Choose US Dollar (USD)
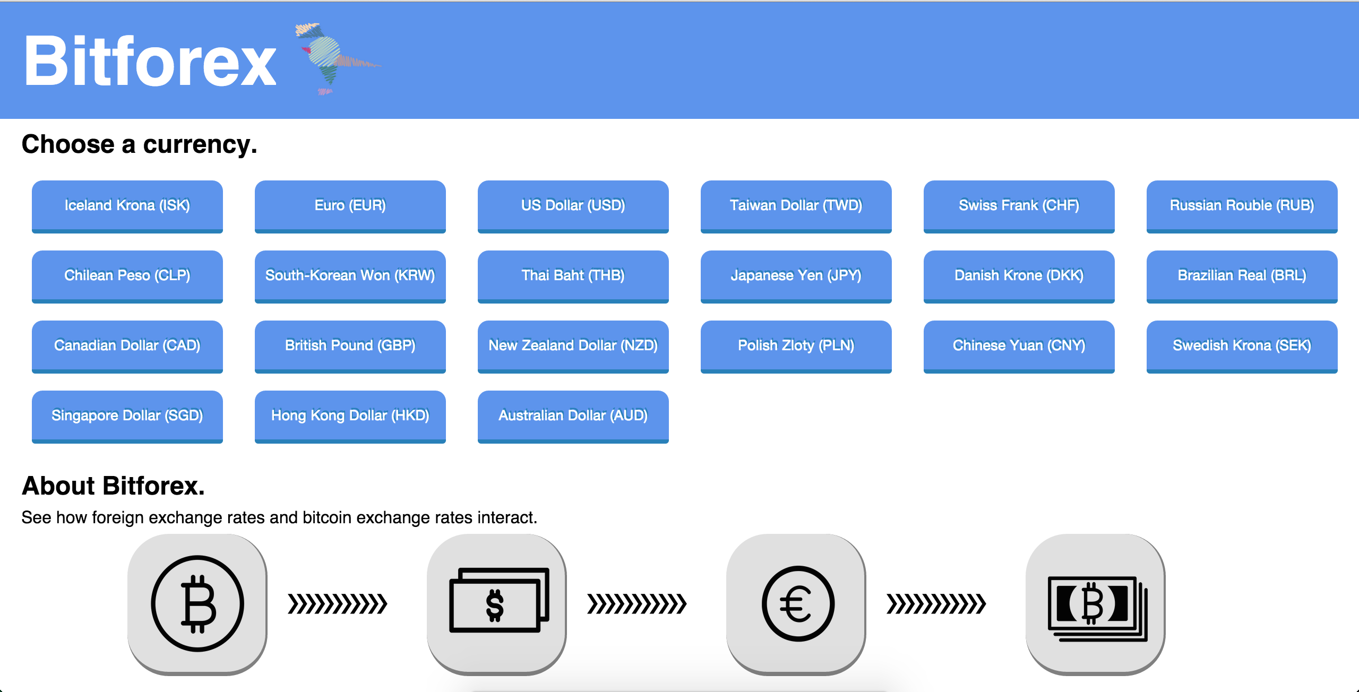 tap(573, 205)
